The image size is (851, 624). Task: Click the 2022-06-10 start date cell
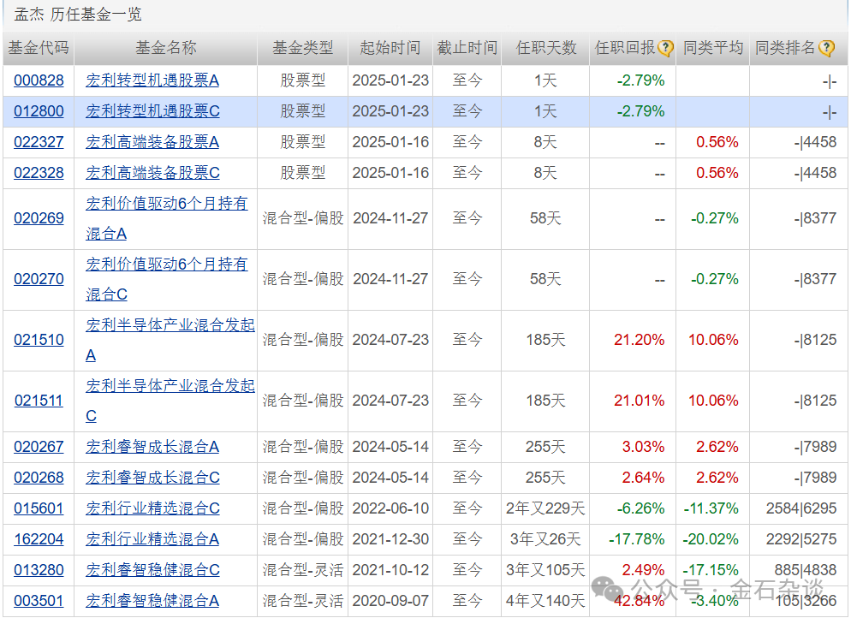(390, 509)
